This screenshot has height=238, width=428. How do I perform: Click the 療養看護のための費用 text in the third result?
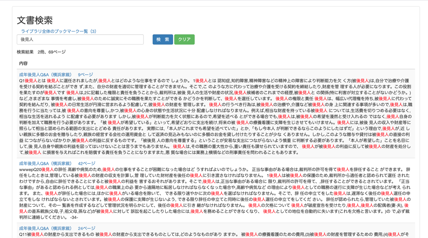(282, 235)
